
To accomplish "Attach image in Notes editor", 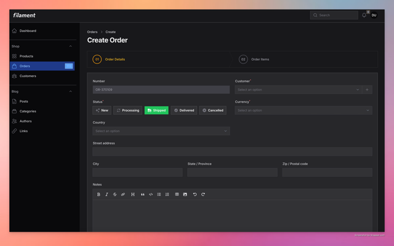I will (x=185, y=194).
